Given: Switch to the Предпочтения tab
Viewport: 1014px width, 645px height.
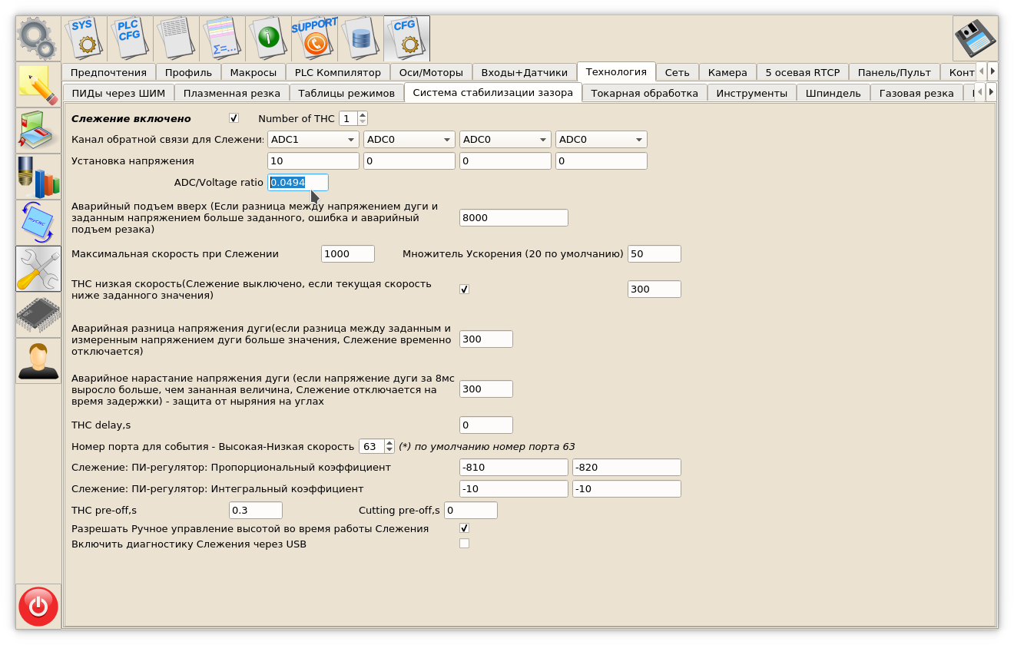Looking at the screenshot, I should tap(108, 72).
